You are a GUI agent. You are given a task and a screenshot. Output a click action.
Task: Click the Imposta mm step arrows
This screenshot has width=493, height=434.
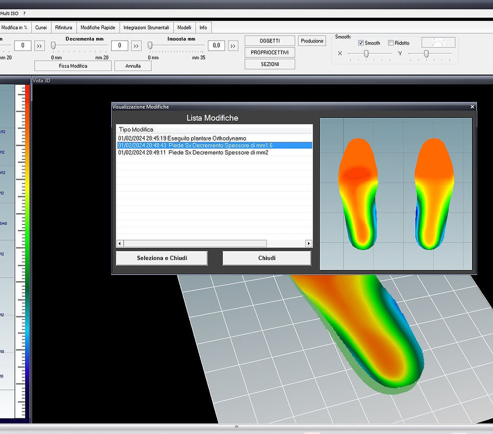[233, 45]
